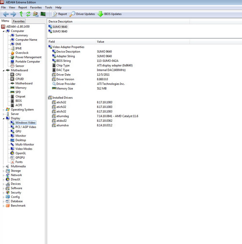
Task: Open the View menu
Action: pos(12,7)
